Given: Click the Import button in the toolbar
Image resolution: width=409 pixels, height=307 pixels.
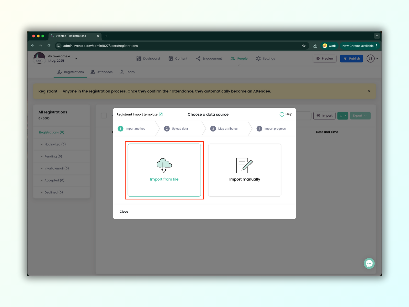Looking at the screenshot, I should pyautogui.click(x=324, y=116).
